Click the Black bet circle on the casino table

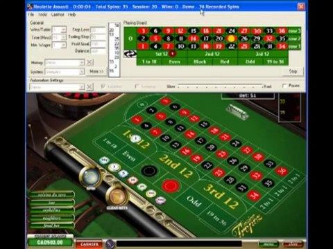(149, 171)
